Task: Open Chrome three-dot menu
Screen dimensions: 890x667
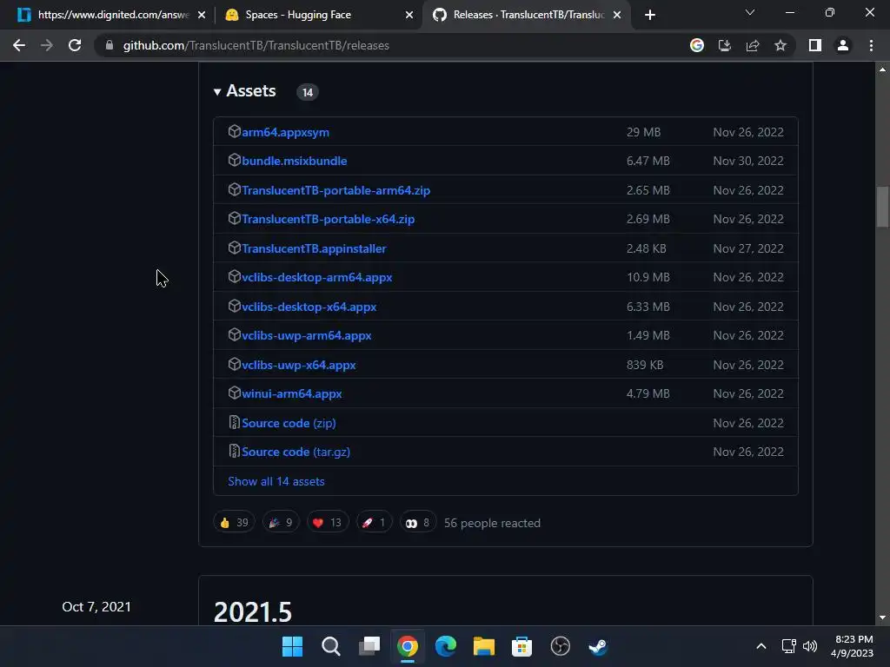Action: pos(871,45)
